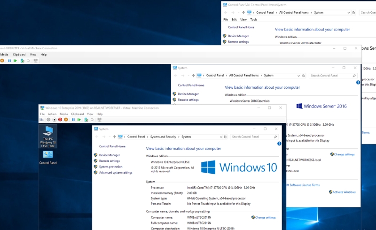The width and height of the screenshot is (376, 230).
Task: Open Remote settings in Server 2019 System window
Action: click(x=238, y=42)
